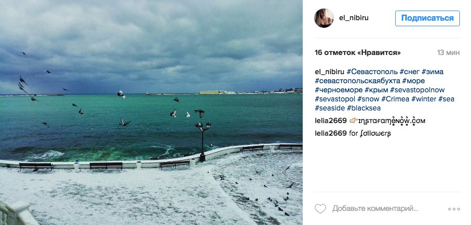Open lelia2669 profile from first comment
Image resolution: width=471 pixels, height=225 pixels.
[x=331, y=121]
